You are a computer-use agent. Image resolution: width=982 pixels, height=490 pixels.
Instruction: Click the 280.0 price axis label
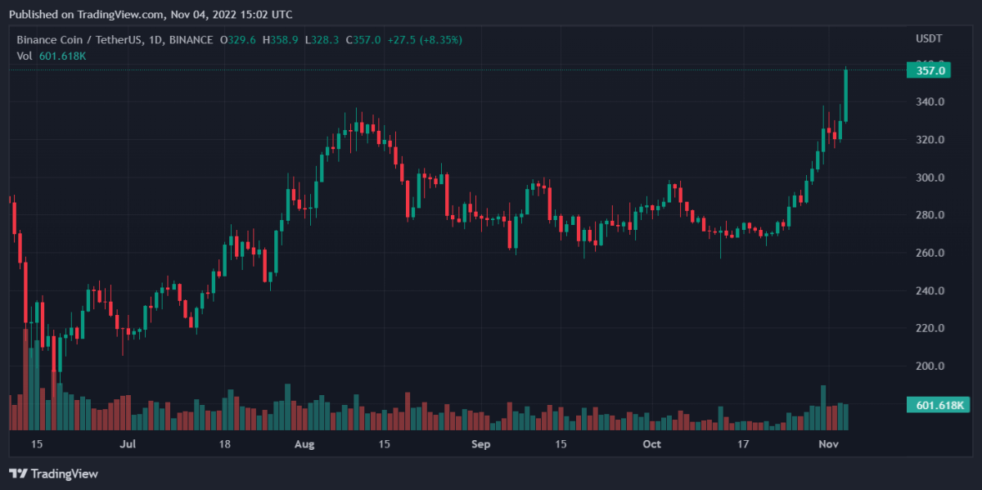point(930,215)
